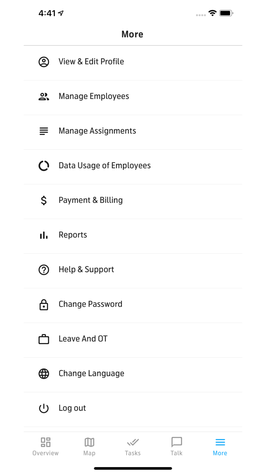Tap the briefcase Leave And OT icon

pos(44,339)
